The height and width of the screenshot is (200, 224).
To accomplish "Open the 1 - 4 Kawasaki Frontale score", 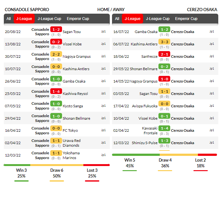I will [164, 128].
